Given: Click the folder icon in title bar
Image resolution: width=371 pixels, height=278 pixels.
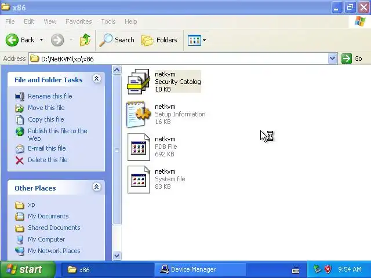Looking at the screenshot, I should pyautogui.click(x=5, y=6).
